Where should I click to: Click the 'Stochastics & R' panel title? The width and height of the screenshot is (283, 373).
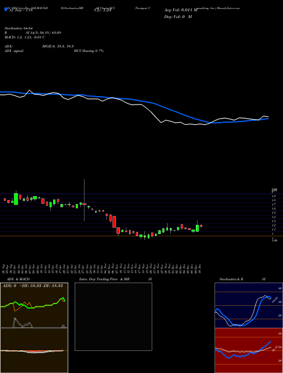[x=231, y=279]
